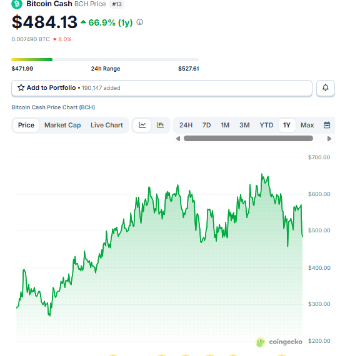Screen dimensions: 345x356
Task: Click the Bitcoin Cash Price Chart (BCH) heading
Action: (x=53, y=107)
